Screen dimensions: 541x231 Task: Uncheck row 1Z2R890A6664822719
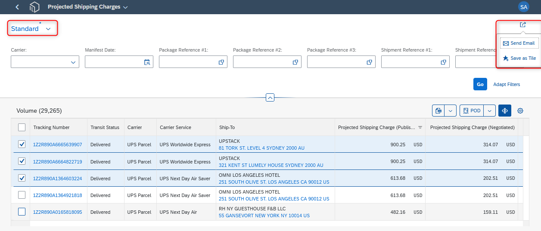(22, 161)
